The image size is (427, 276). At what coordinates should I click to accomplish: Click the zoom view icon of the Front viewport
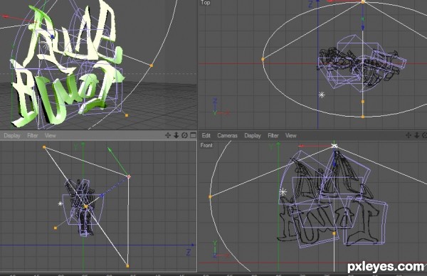pos(417,135)
